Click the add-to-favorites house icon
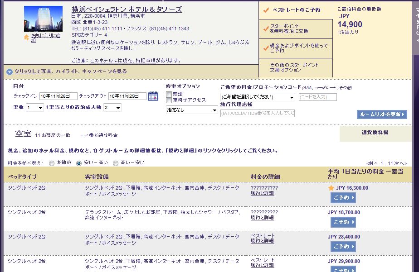 click(x=26, y=37)
